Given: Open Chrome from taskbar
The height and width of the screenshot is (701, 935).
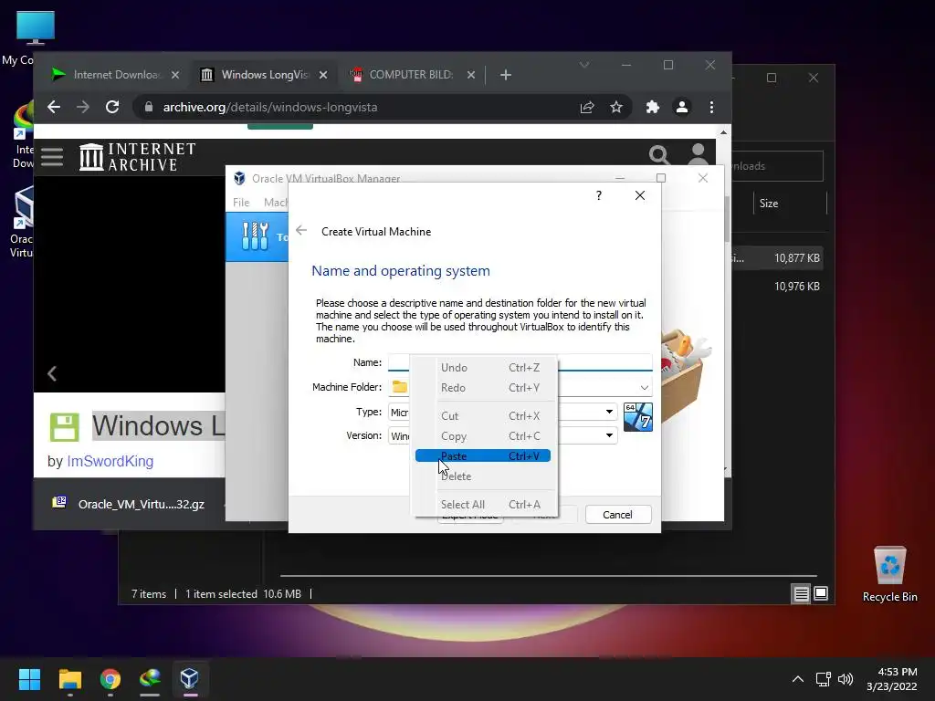Looking at the screenshot, I should [x=110, y=679].
